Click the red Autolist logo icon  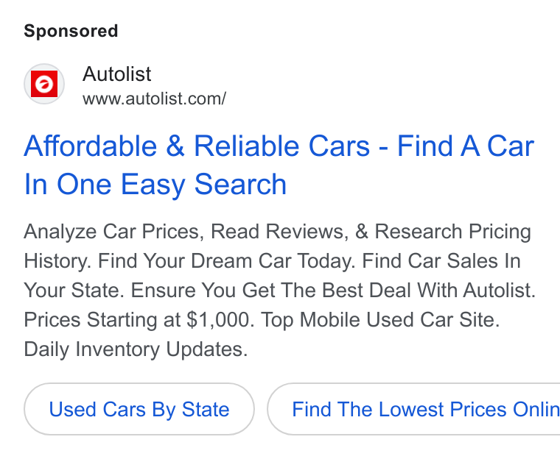click(44, 84)
